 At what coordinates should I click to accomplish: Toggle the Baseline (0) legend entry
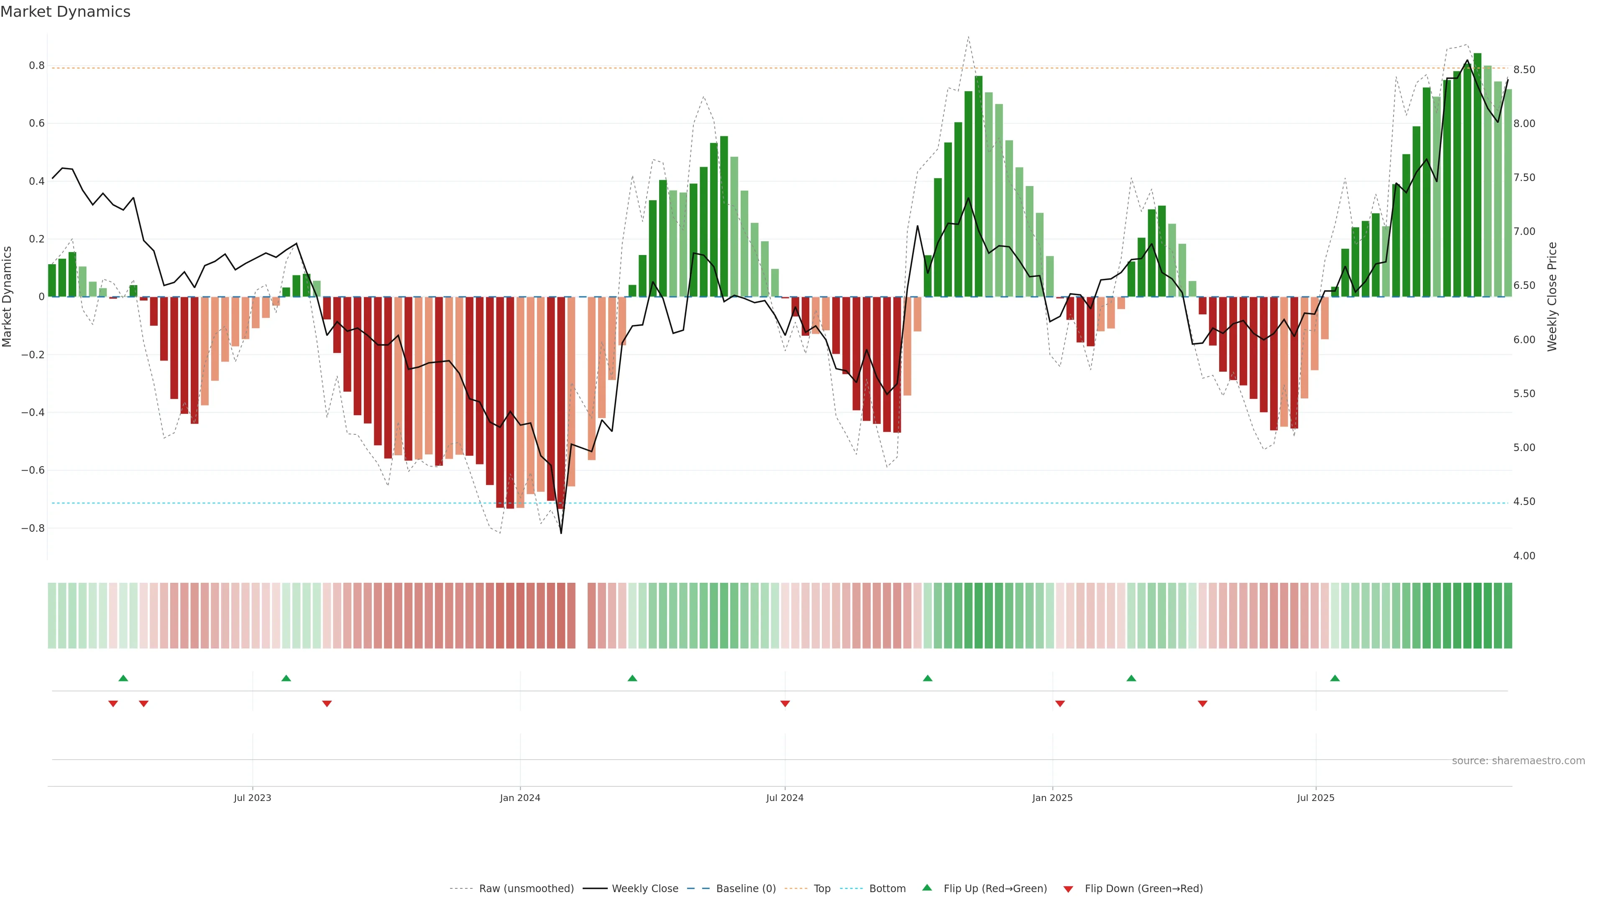(x=746, y=889)
